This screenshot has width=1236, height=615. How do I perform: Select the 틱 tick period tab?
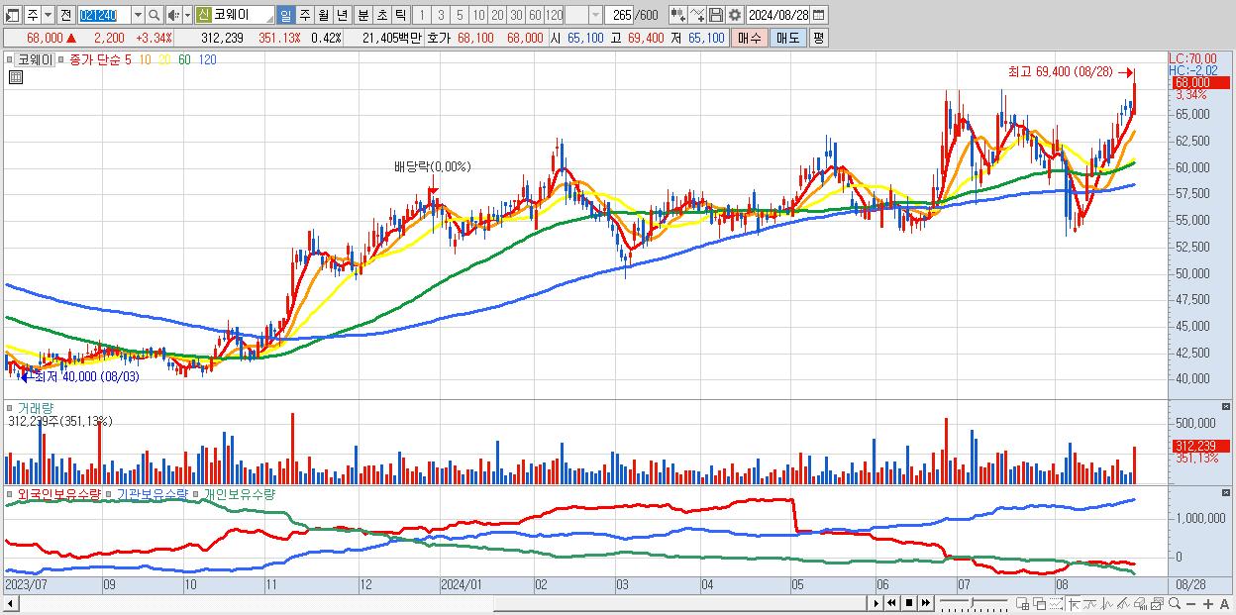(x=400, y=15)
